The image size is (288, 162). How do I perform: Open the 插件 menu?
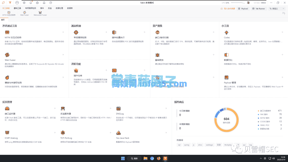42,8
